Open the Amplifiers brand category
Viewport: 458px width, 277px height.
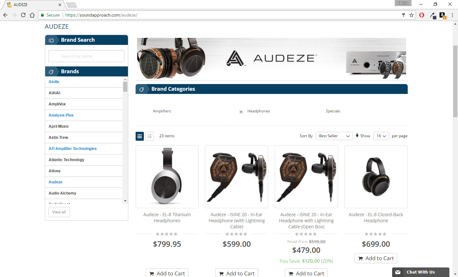(x=162, y=111)
